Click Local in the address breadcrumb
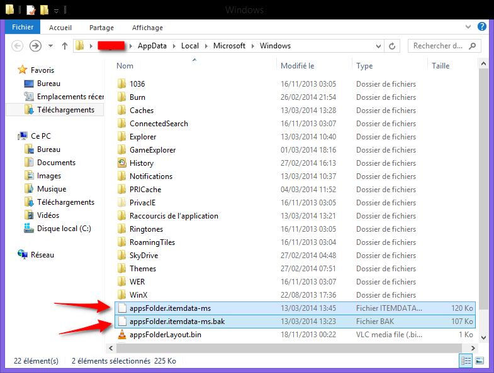 (x=189, y=46)
